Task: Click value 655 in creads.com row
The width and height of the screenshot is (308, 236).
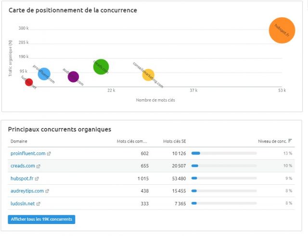Action: coord(144,166)
